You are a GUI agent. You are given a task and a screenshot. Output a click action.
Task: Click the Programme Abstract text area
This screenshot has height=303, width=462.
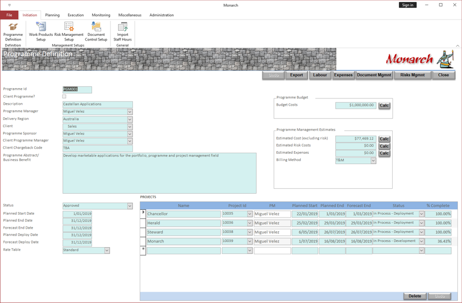pyautogui.click(x=160, y=173)
